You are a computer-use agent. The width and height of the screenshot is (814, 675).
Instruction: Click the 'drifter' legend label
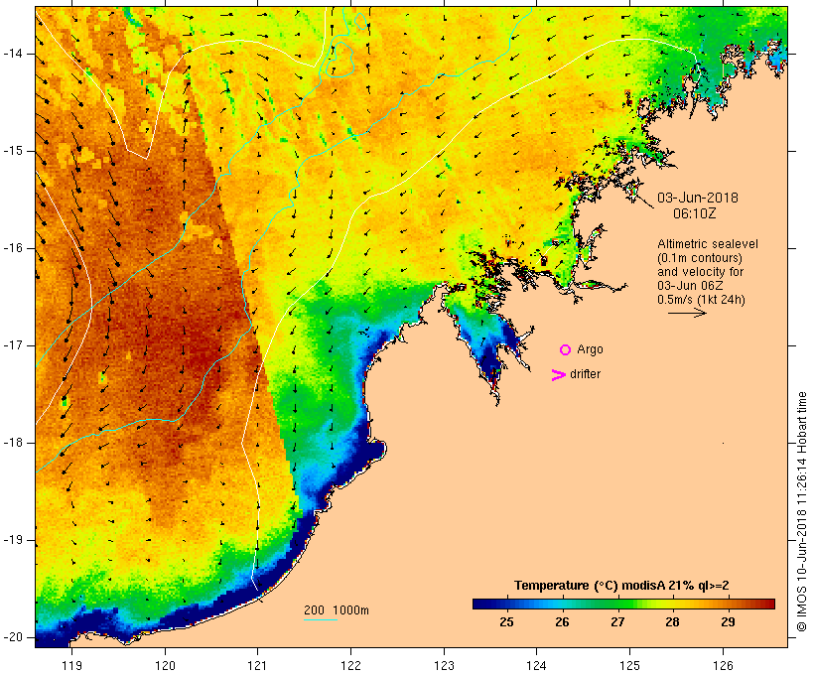tap(585, 374)
